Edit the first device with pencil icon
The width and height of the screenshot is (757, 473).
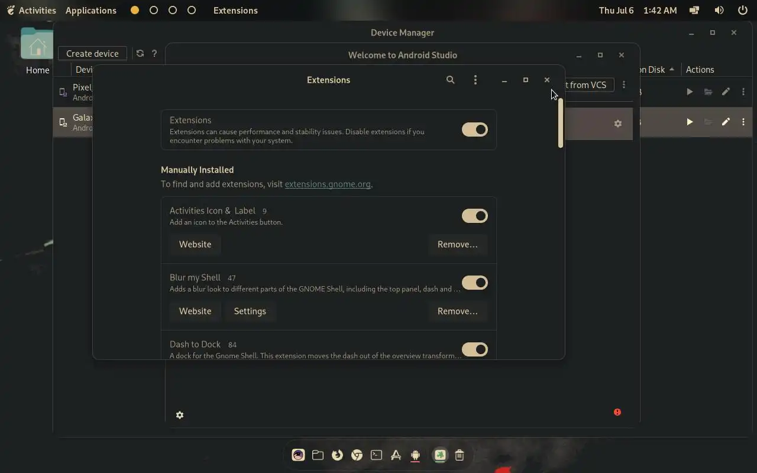pyautogui.click(x=726, y=92)
